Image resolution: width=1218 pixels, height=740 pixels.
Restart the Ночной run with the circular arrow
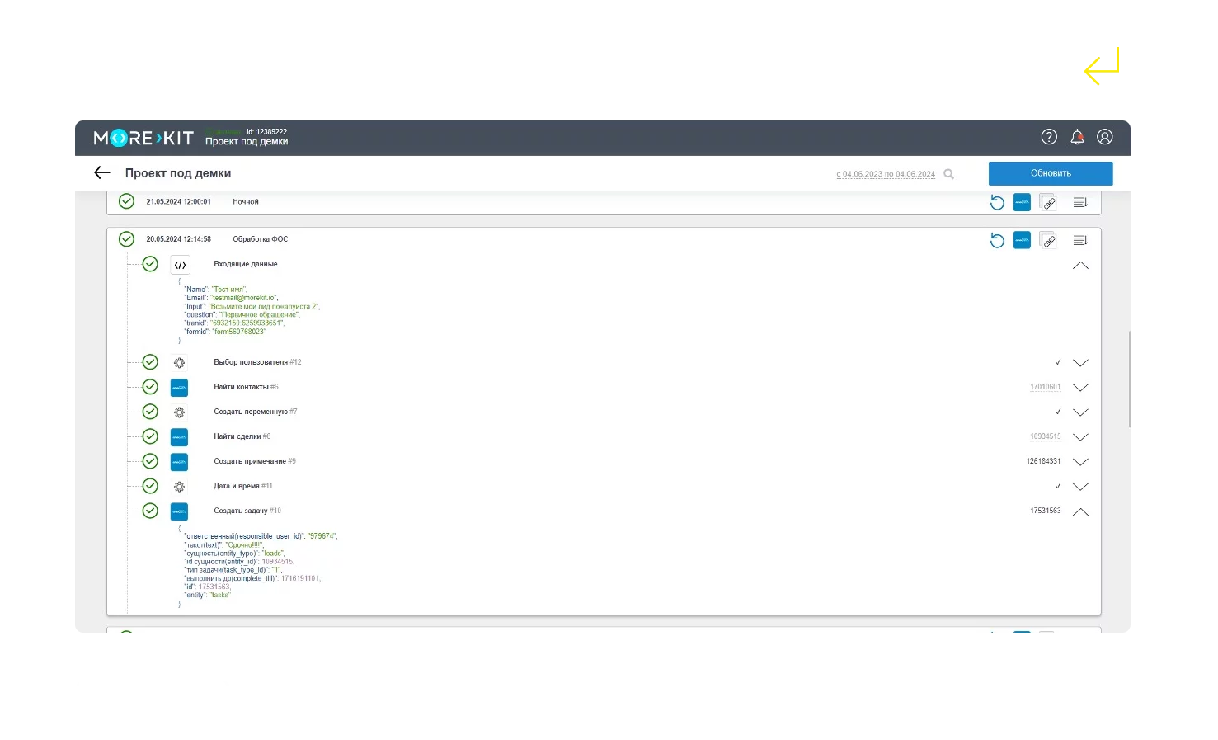(x=997, y=202)
